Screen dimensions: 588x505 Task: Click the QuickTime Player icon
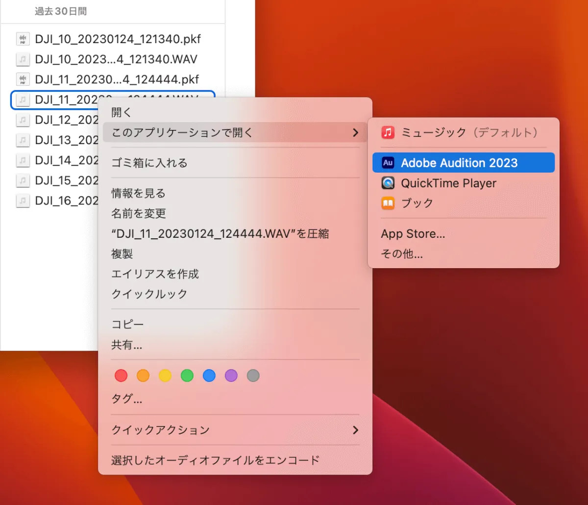point(388,183)
